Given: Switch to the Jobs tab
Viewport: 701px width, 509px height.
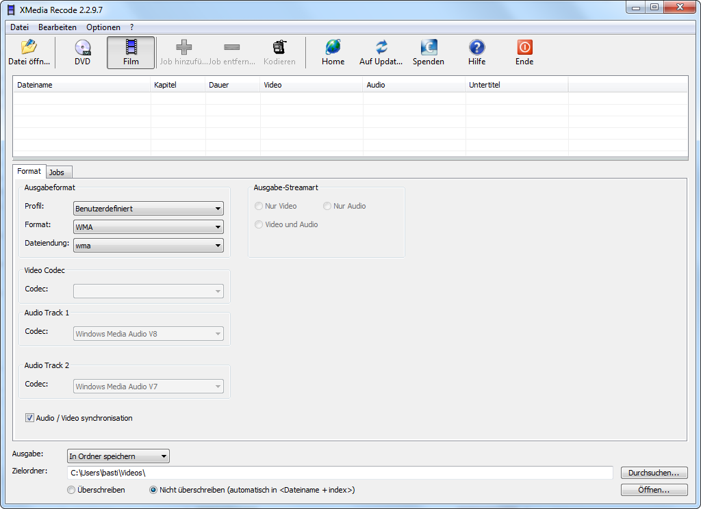Looking at the screenshot, I should coord(57,172).
